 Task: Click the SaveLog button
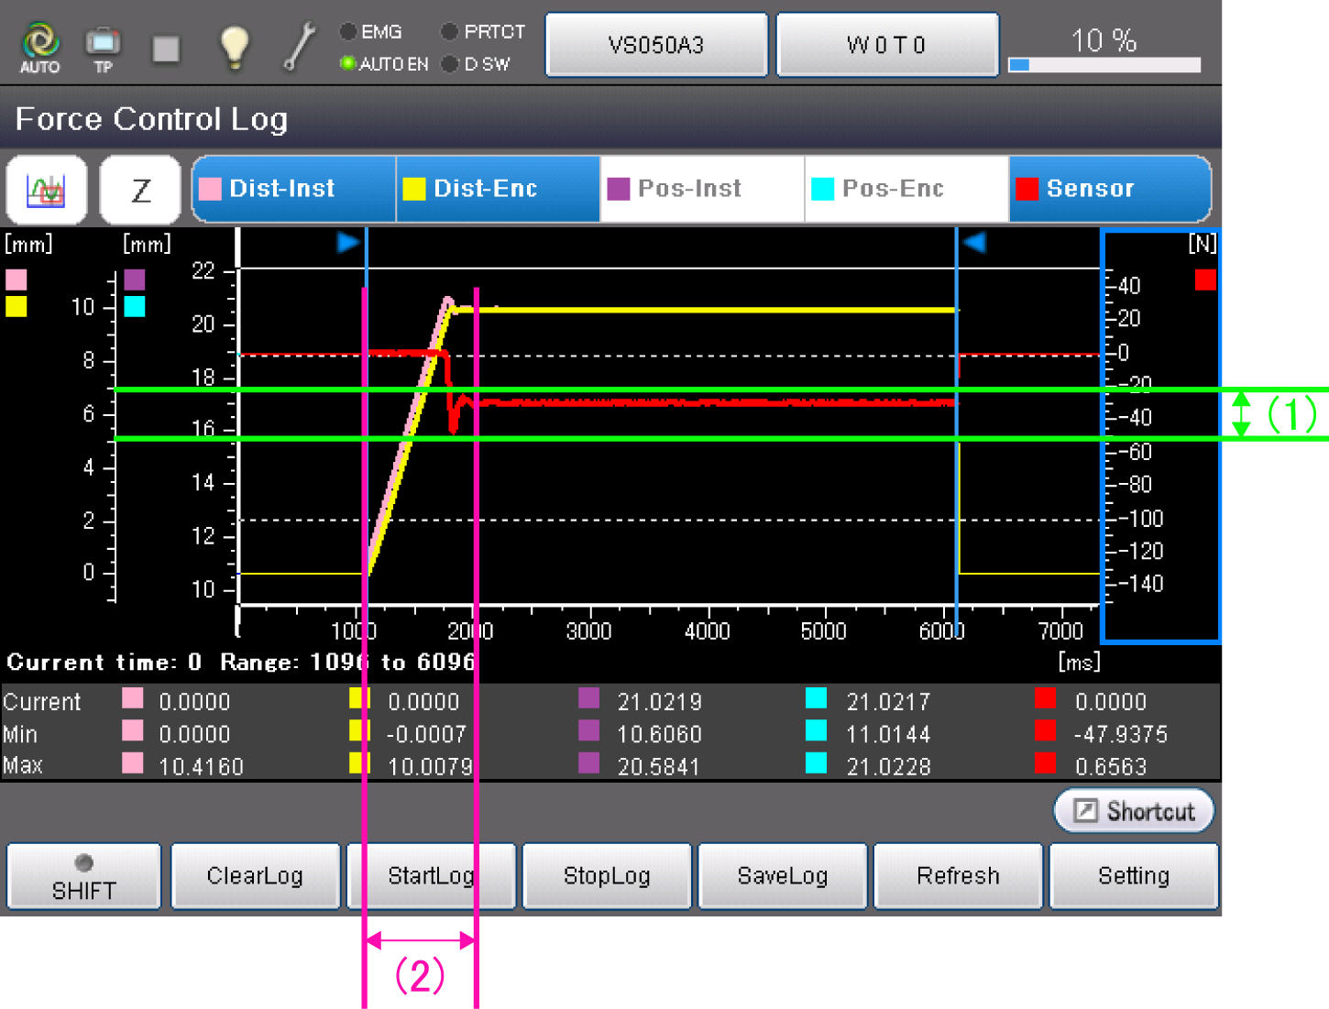click(782, 876)
